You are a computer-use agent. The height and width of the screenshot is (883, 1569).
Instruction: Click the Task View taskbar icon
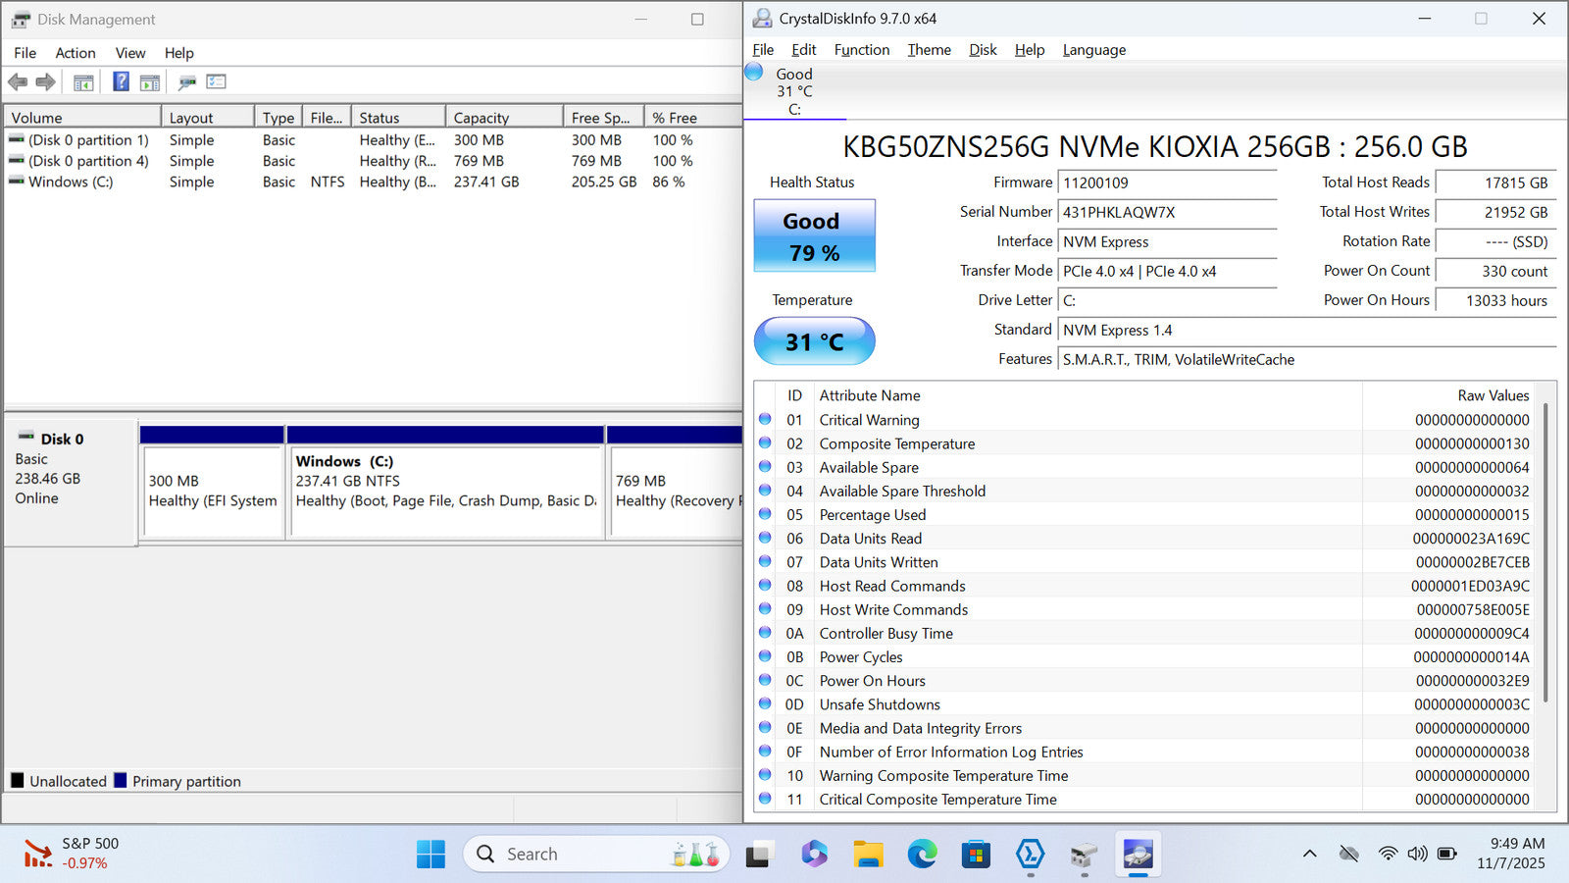click(757, 855)
